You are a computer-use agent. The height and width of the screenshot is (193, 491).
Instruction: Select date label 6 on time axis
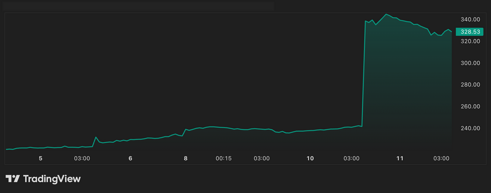pos(130,158)
